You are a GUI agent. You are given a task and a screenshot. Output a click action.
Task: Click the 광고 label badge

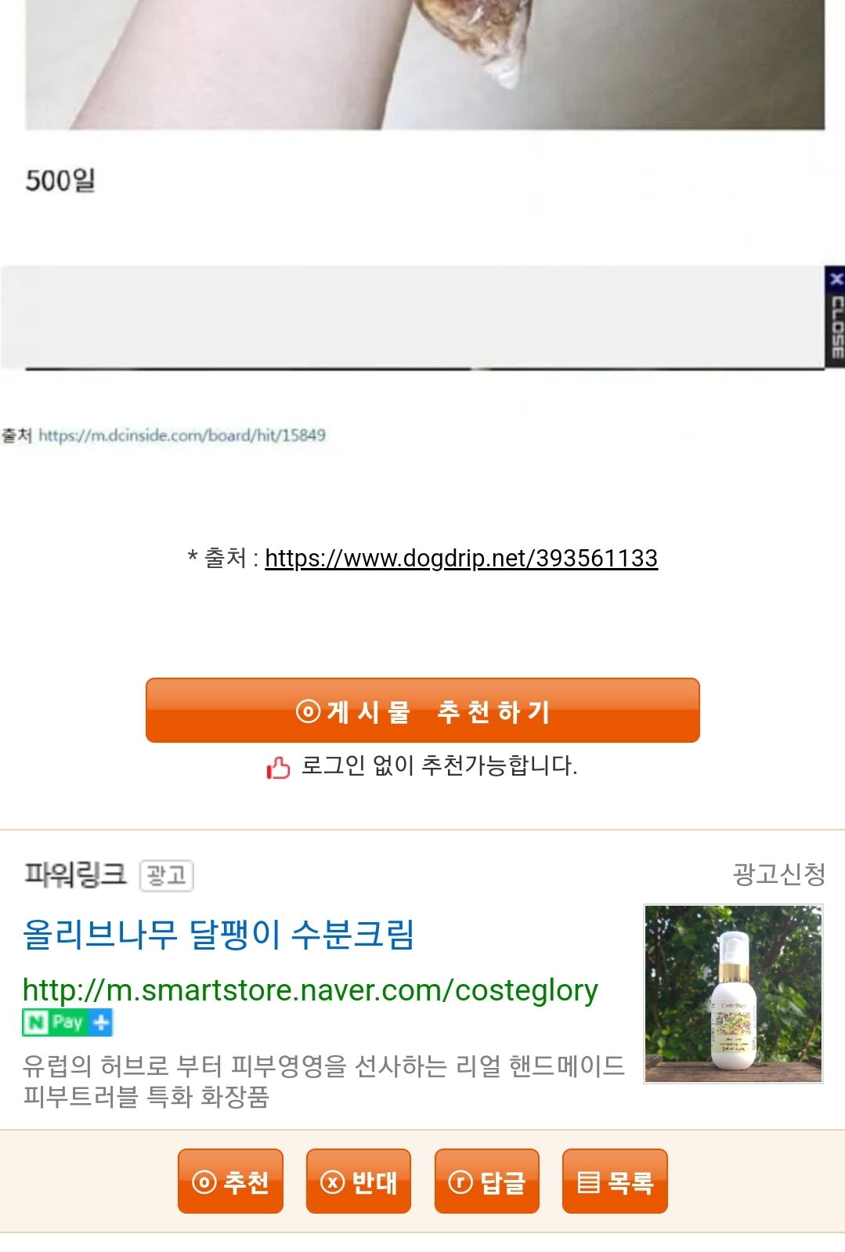coord(166,875)
